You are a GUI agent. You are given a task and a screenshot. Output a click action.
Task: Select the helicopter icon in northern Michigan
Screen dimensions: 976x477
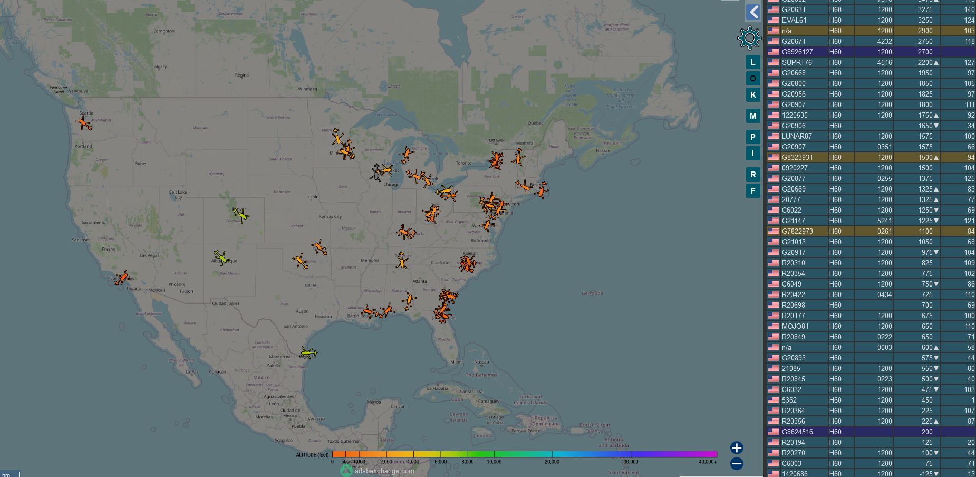point(406,155)
